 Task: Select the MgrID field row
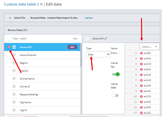(x=42, y=110)
